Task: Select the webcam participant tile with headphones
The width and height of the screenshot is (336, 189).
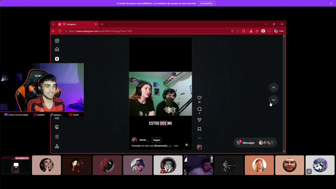Action: tap(198, 165)
